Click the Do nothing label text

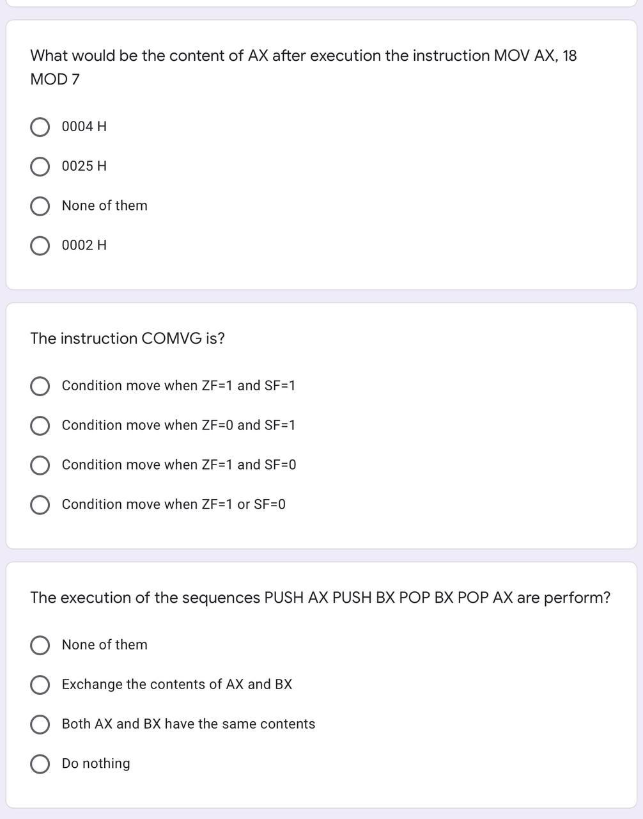96,763
